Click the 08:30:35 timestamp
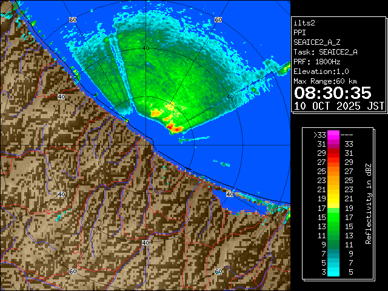The height and width of the screenshot is (291, 388). tap(332, 92)
